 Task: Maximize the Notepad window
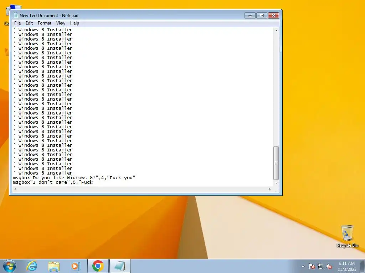(x=262, y=16)
